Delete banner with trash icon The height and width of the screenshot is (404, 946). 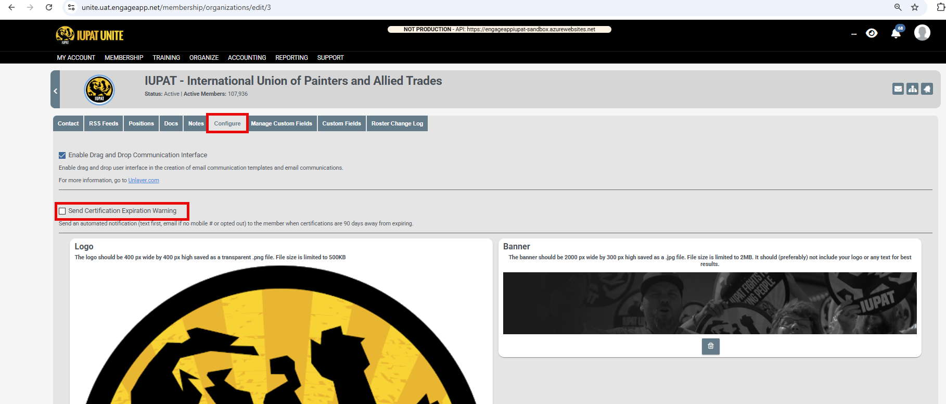point(710,346)
